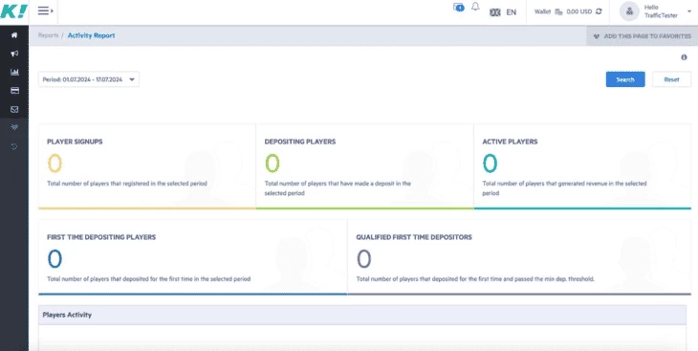Open the notifications bell

pos(475,7)
